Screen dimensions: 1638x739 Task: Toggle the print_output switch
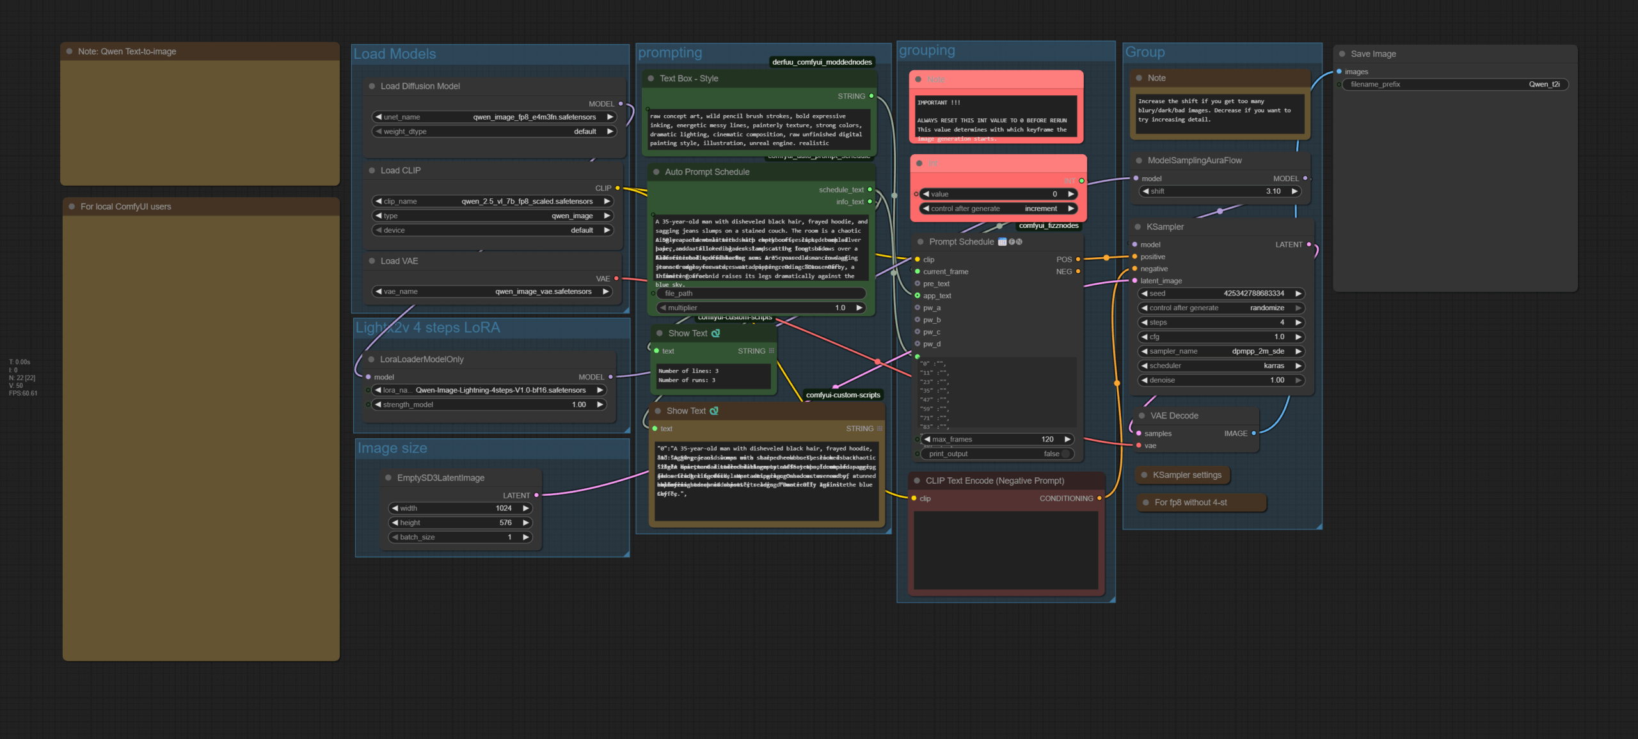tap(1065, 454)
